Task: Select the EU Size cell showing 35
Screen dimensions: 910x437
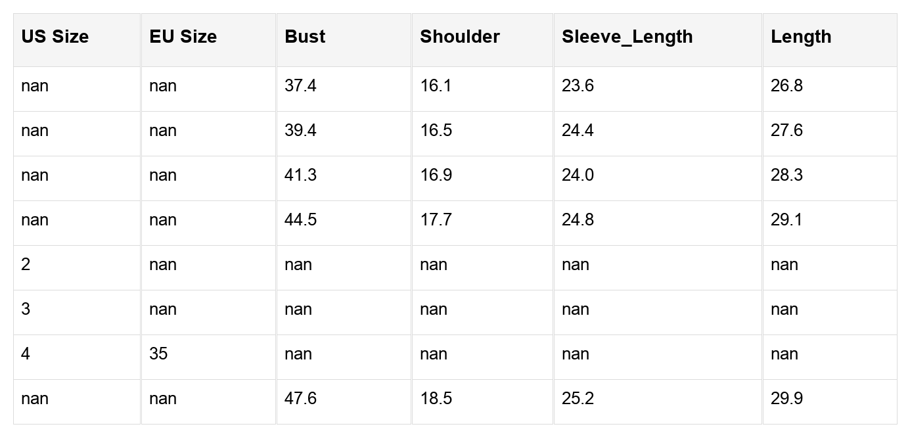Action: tap(158, 354)
